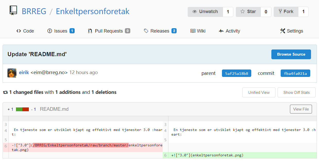Click the Settings tools icon
This screenshot has height=161, width=319.
point(282,31)
